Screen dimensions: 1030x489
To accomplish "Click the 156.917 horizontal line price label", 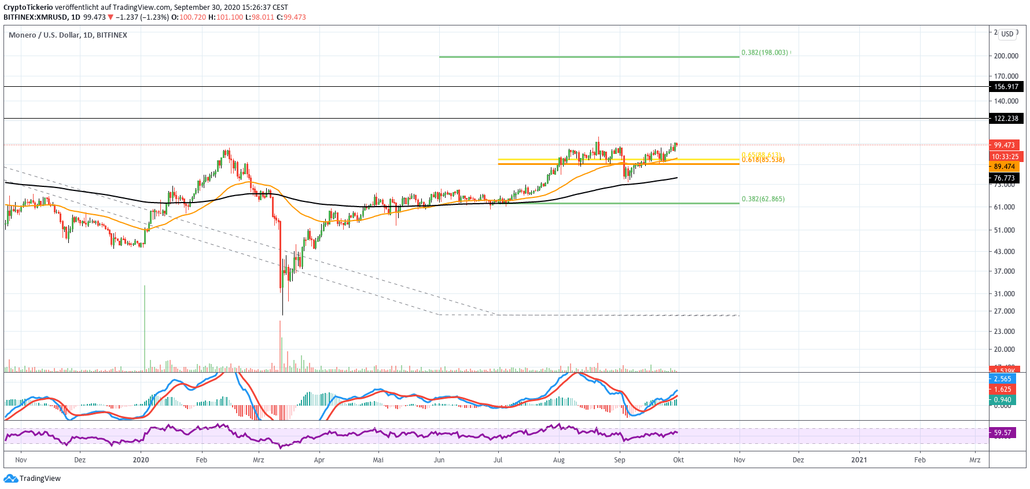I will pos(1006,87).
